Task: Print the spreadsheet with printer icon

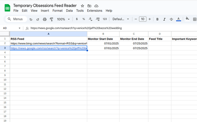Action: click(45, 19)
